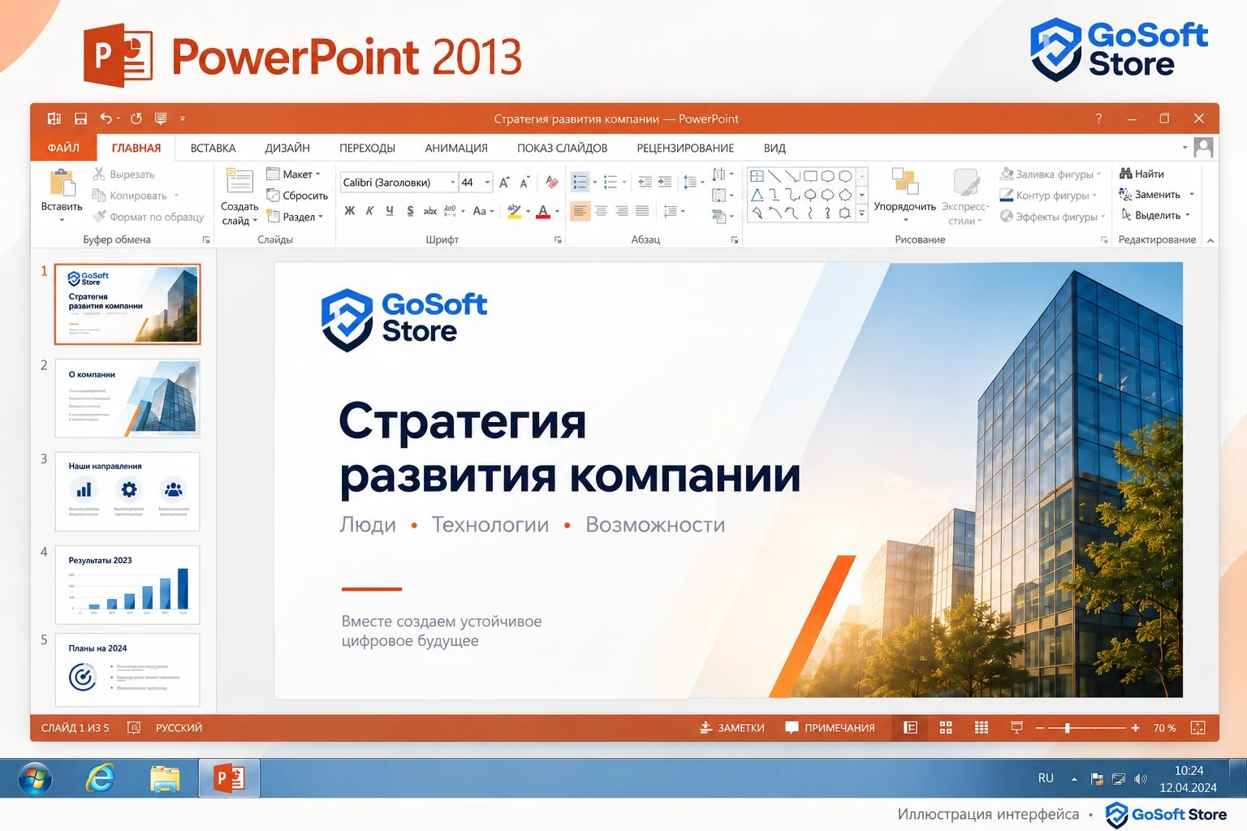Screen dimensions: 1247x831
Task: Open the ПРИМЕЧАНИЯ comments pane
Action: click(x=830, y=728)
